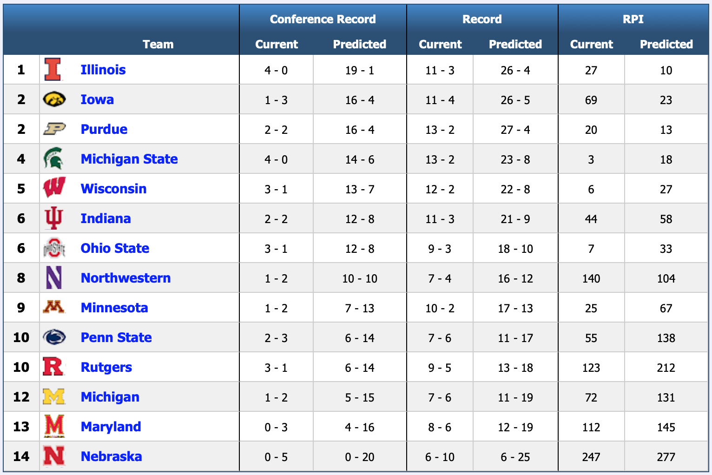Click the Michigan State Spartan logo

click(x=54, y=158)
